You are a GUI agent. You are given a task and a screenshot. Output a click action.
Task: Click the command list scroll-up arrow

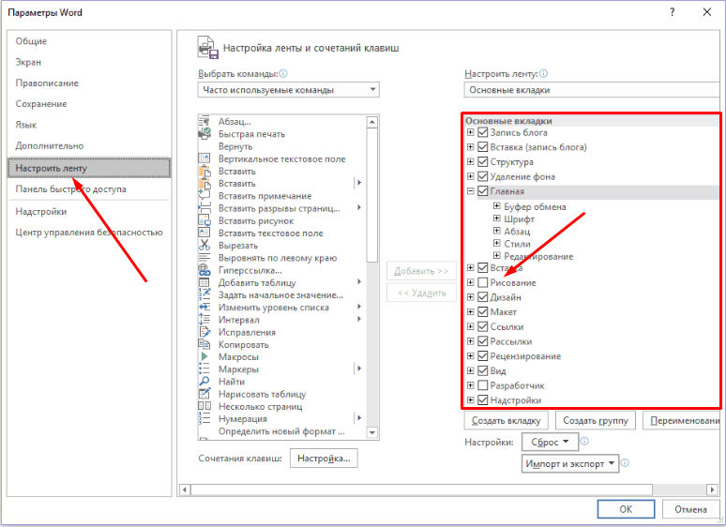pyautogui.click(x=372, y=122)
